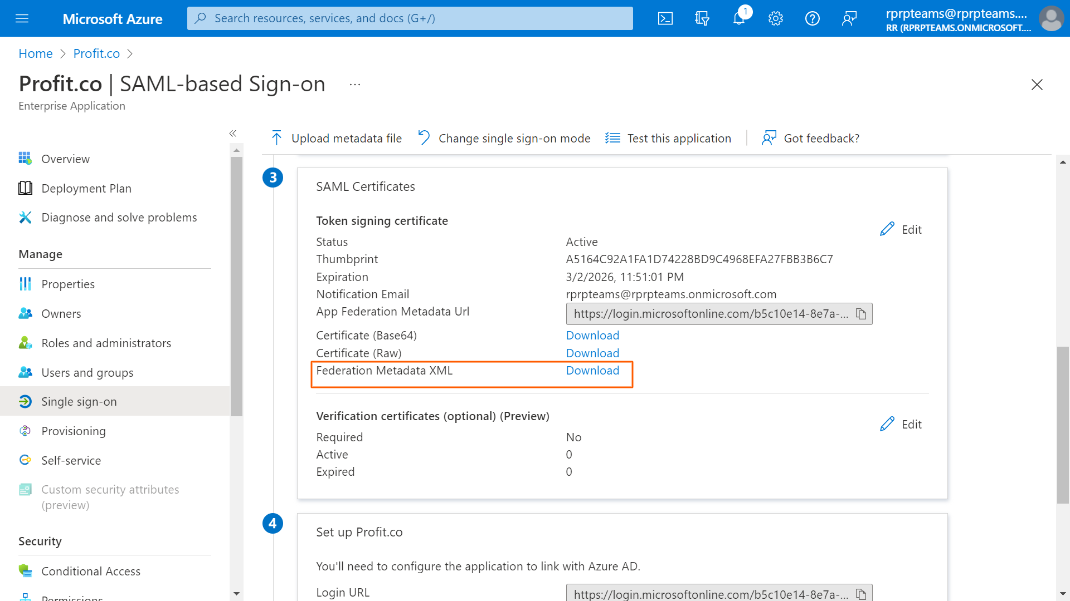The width and height of the screenshot is (1070, 601).
Task: Download the Certificate (Base64)
Action: (x=592, y=336)
